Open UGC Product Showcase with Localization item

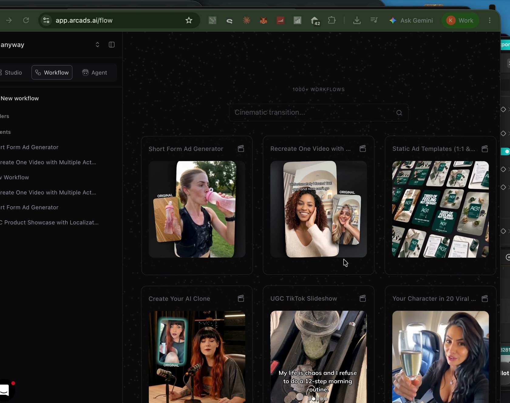pos(49,222)
